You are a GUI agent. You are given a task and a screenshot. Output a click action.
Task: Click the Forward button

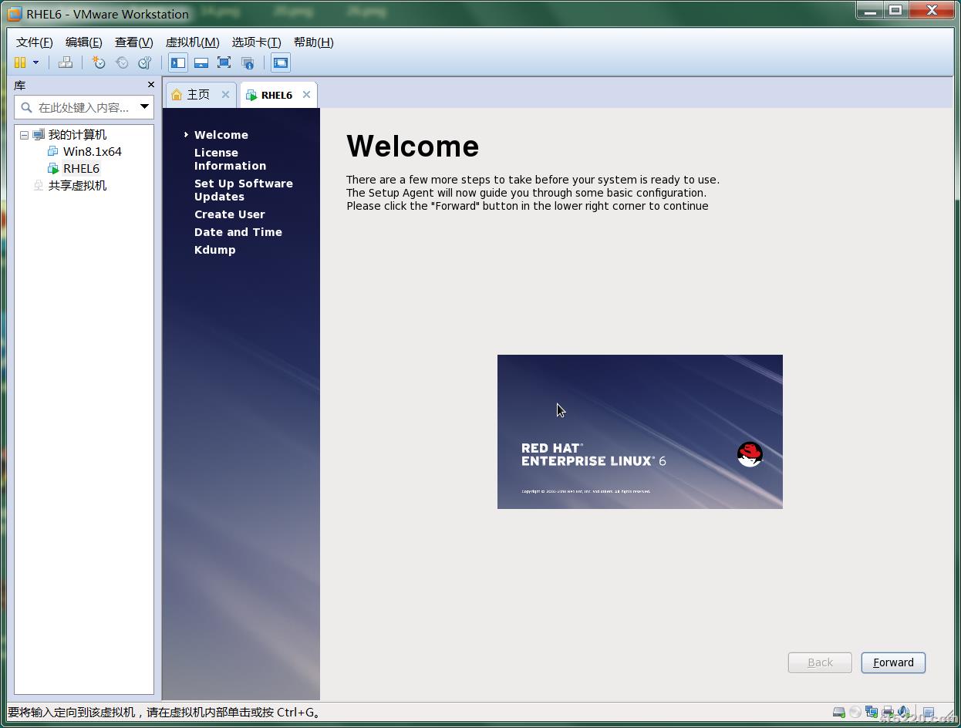pos(893,662)
